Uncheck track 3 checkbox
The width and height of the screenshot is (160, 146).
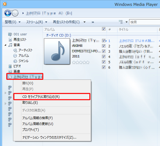tap(104, 51)
